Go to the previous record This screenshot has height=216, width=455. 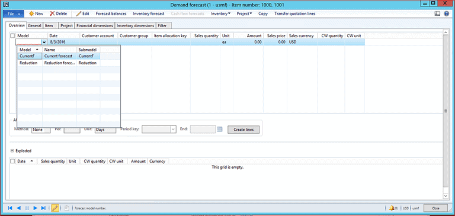[18, 208]
